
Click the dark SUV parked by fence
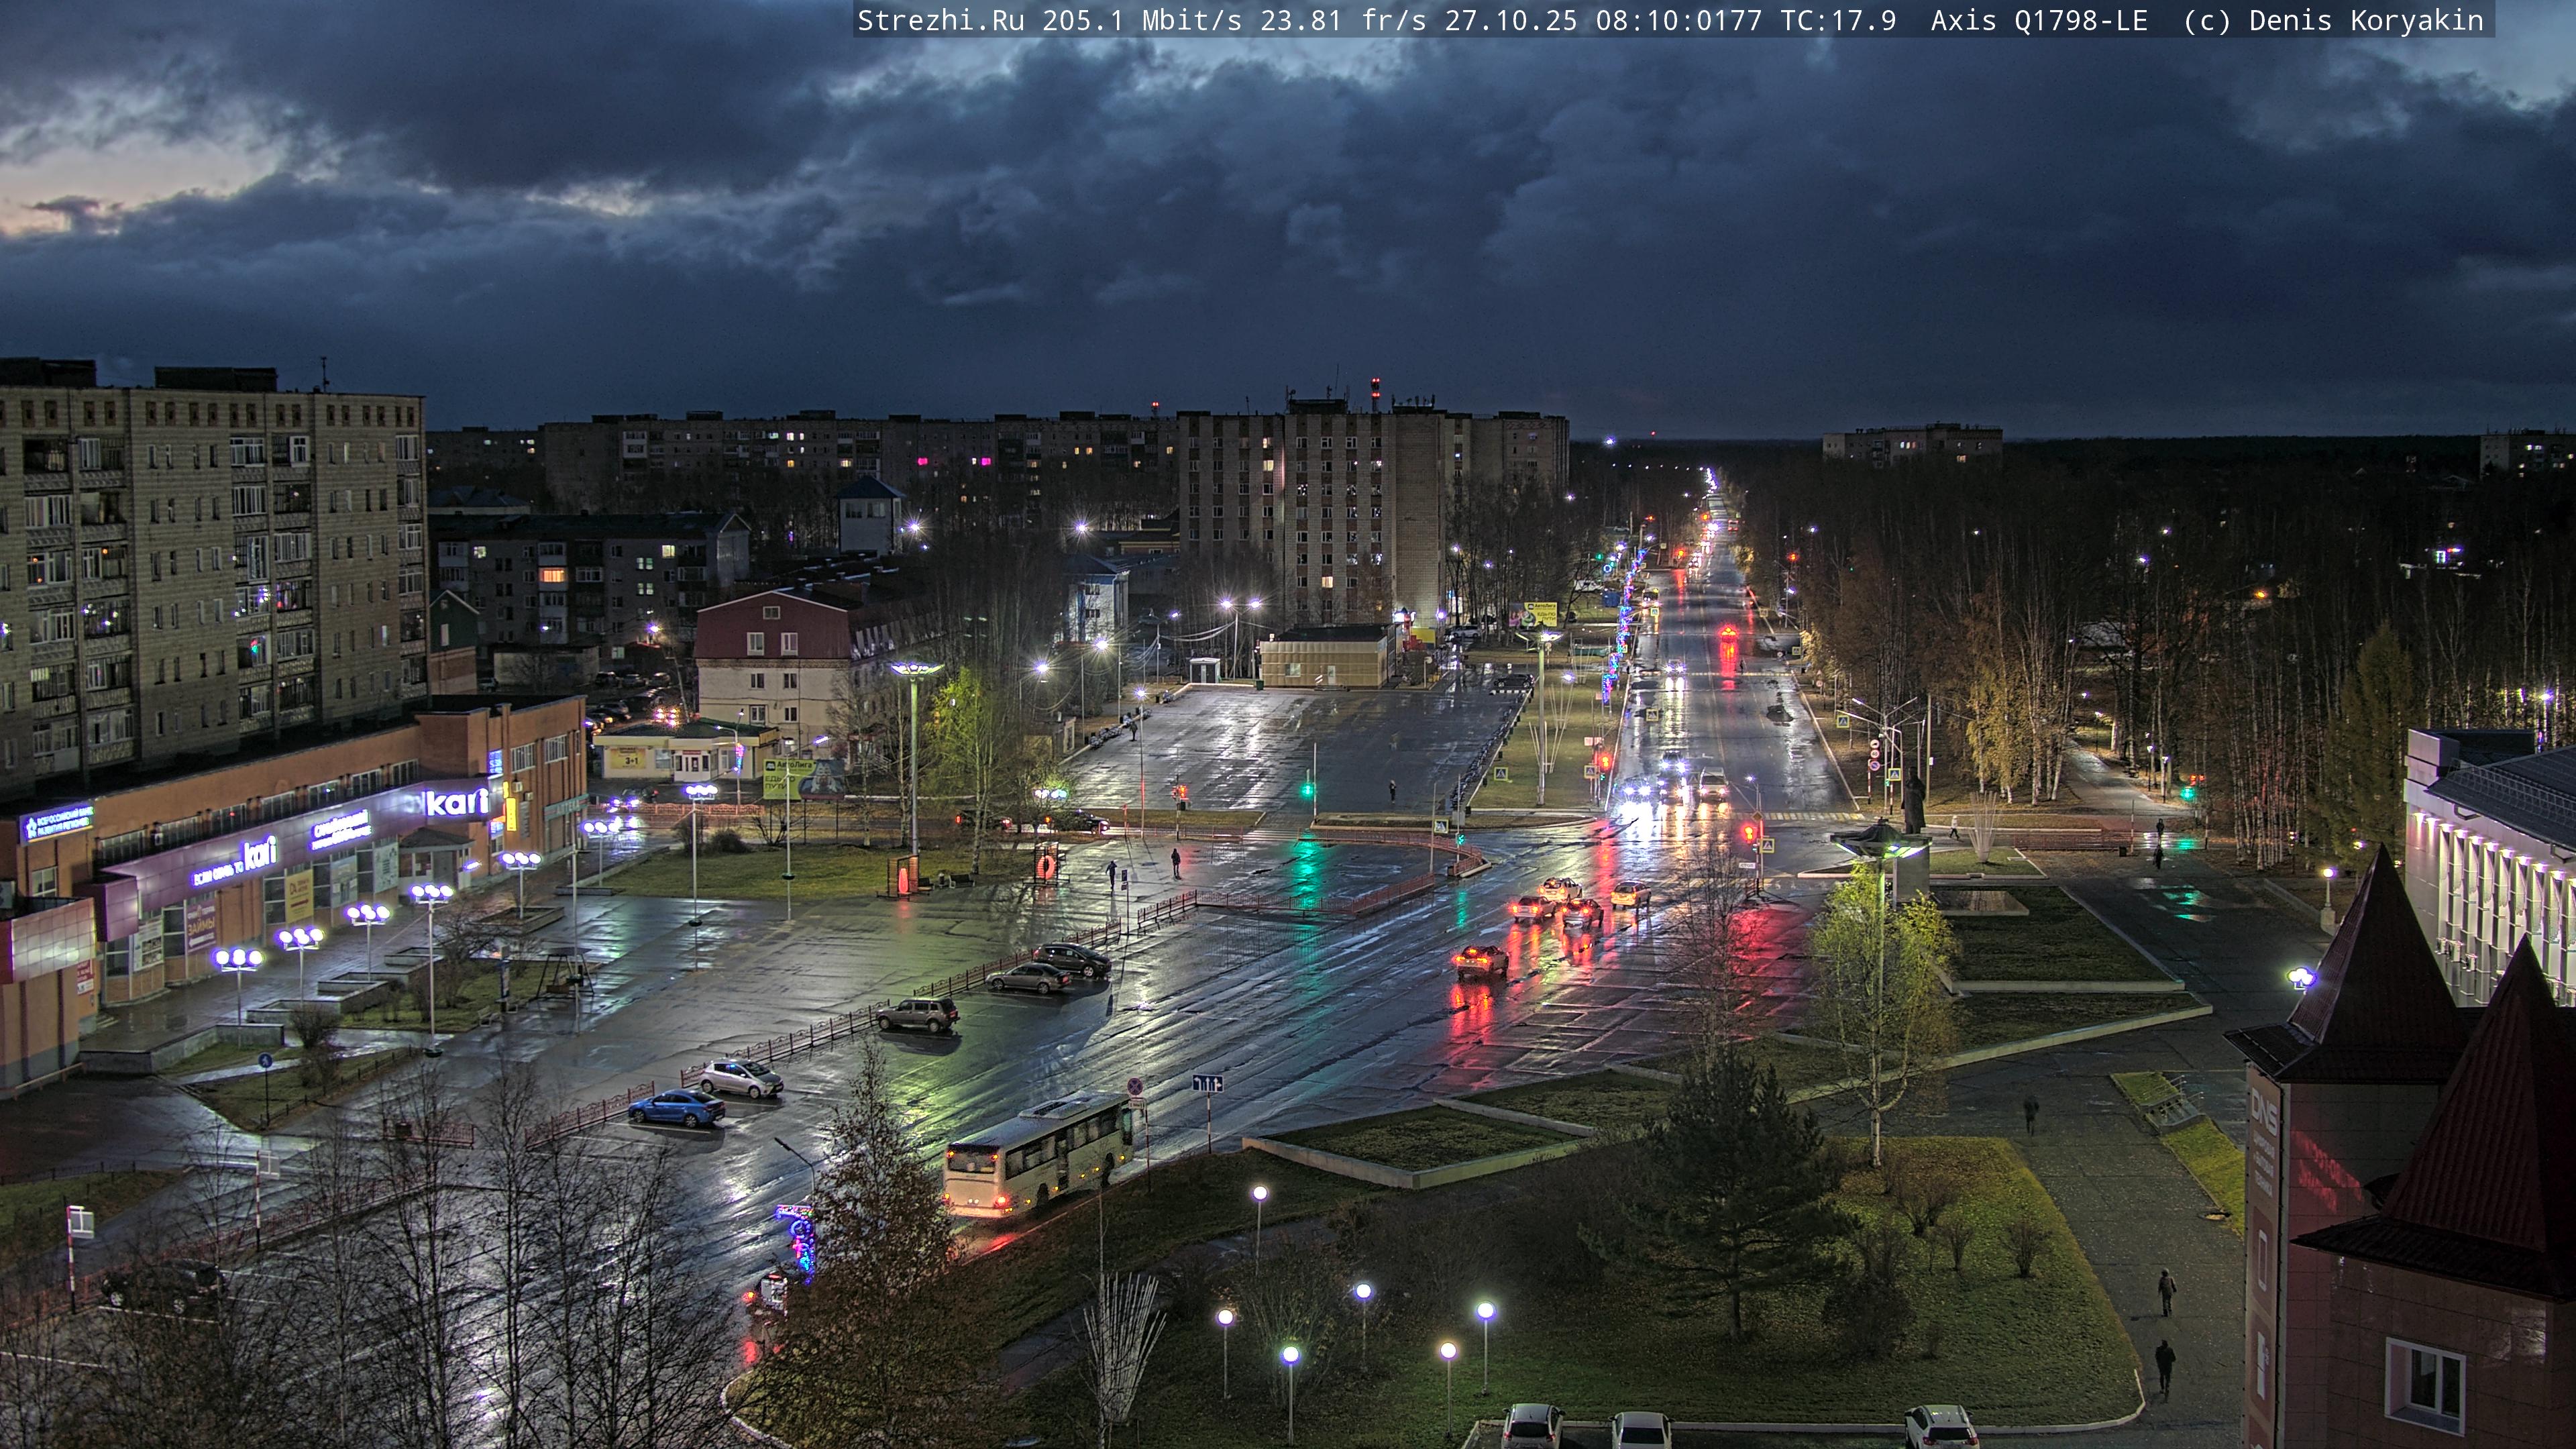[917, 1014]
